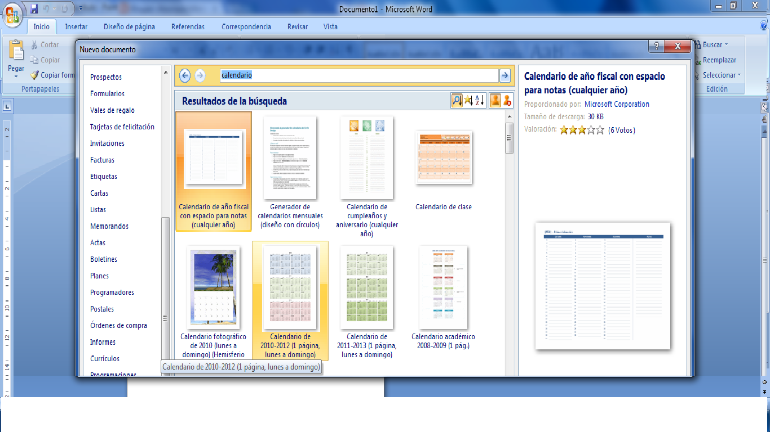Switch to the Insertar ribbon tab
Viewport: 770px width, 432px height.
click(x=76, y=26)
